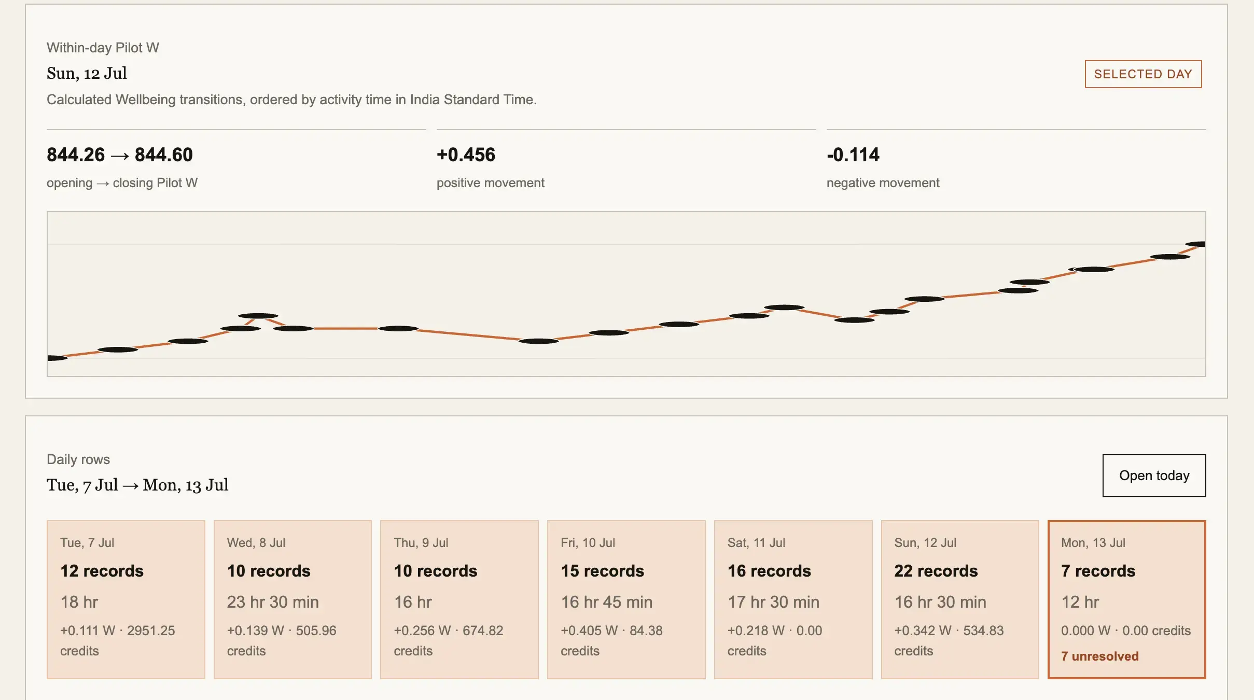Click the 23 hr 30 min duration
Image resolution: width=1254 pixels, height=700 pixels.
click(x=273, y=601)
